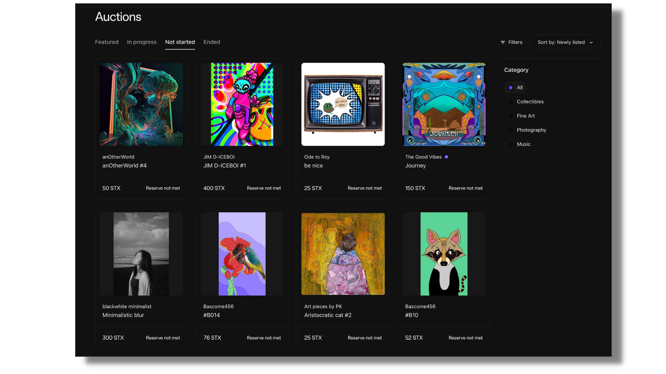Click the Art pieces by PK collection name
The height and width of the screenshot is (374, 666).
(x=323, y=306)
